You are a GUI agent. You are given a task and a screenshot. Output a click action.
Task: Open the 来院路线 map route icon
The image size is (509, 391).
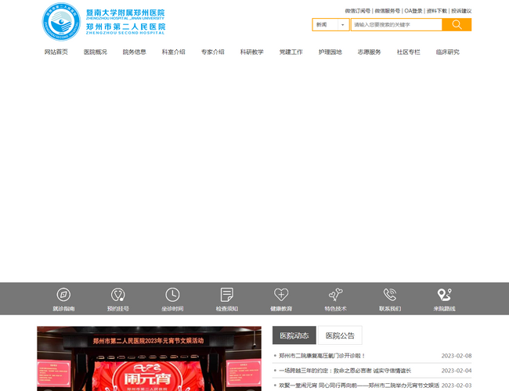444,295
